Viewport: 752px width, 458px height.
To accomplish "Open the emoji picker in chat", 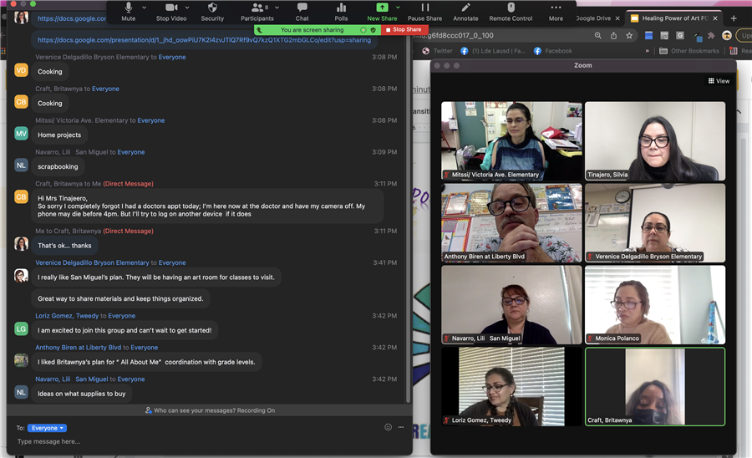I will pos(388,427).
